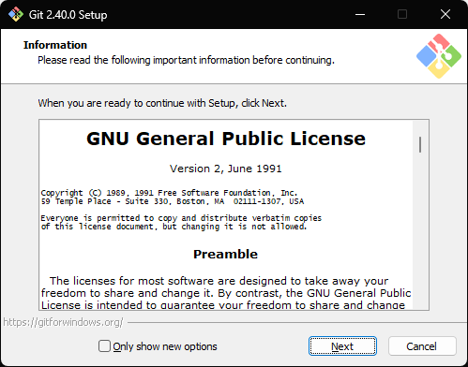The image size is (468, 367).
Task: Click the Git icon in title bar
Action: click(16, 14)
